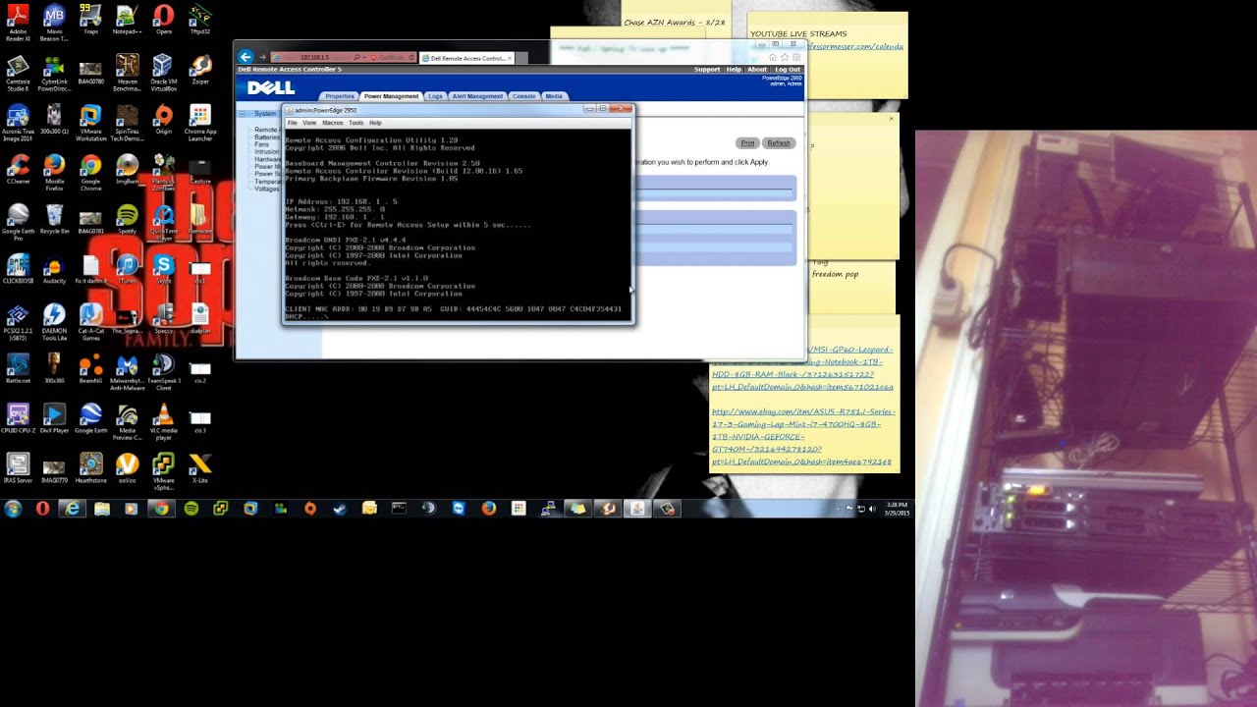The image size is (1257, 707).
Task: Open the Fraps desktop shortcut
Action: (90, 20)
